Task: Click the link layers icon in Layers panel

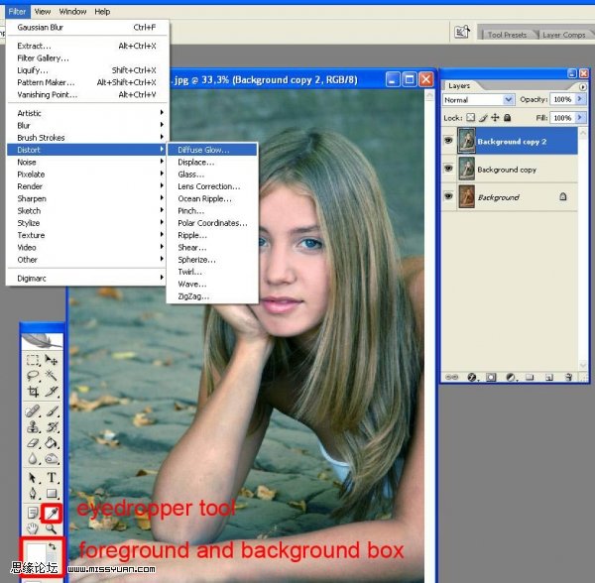Action: coord(451,377)
